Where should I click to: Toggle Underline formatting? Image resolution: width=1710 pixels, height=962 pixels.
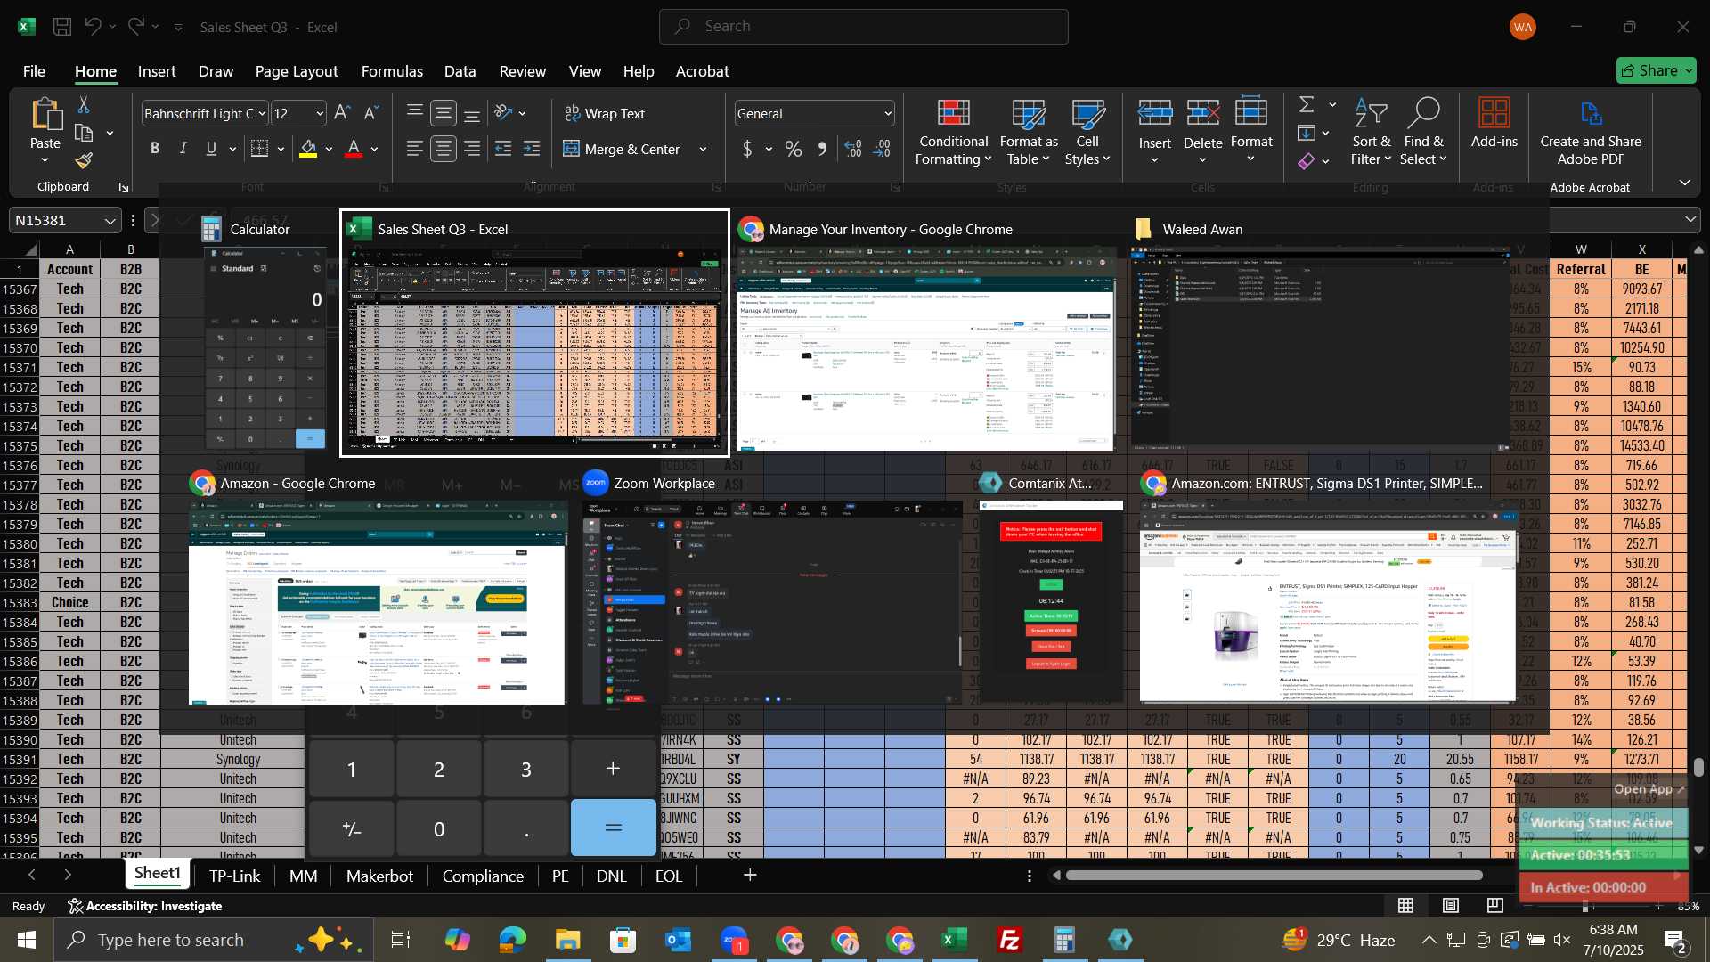tap(211, 149)
